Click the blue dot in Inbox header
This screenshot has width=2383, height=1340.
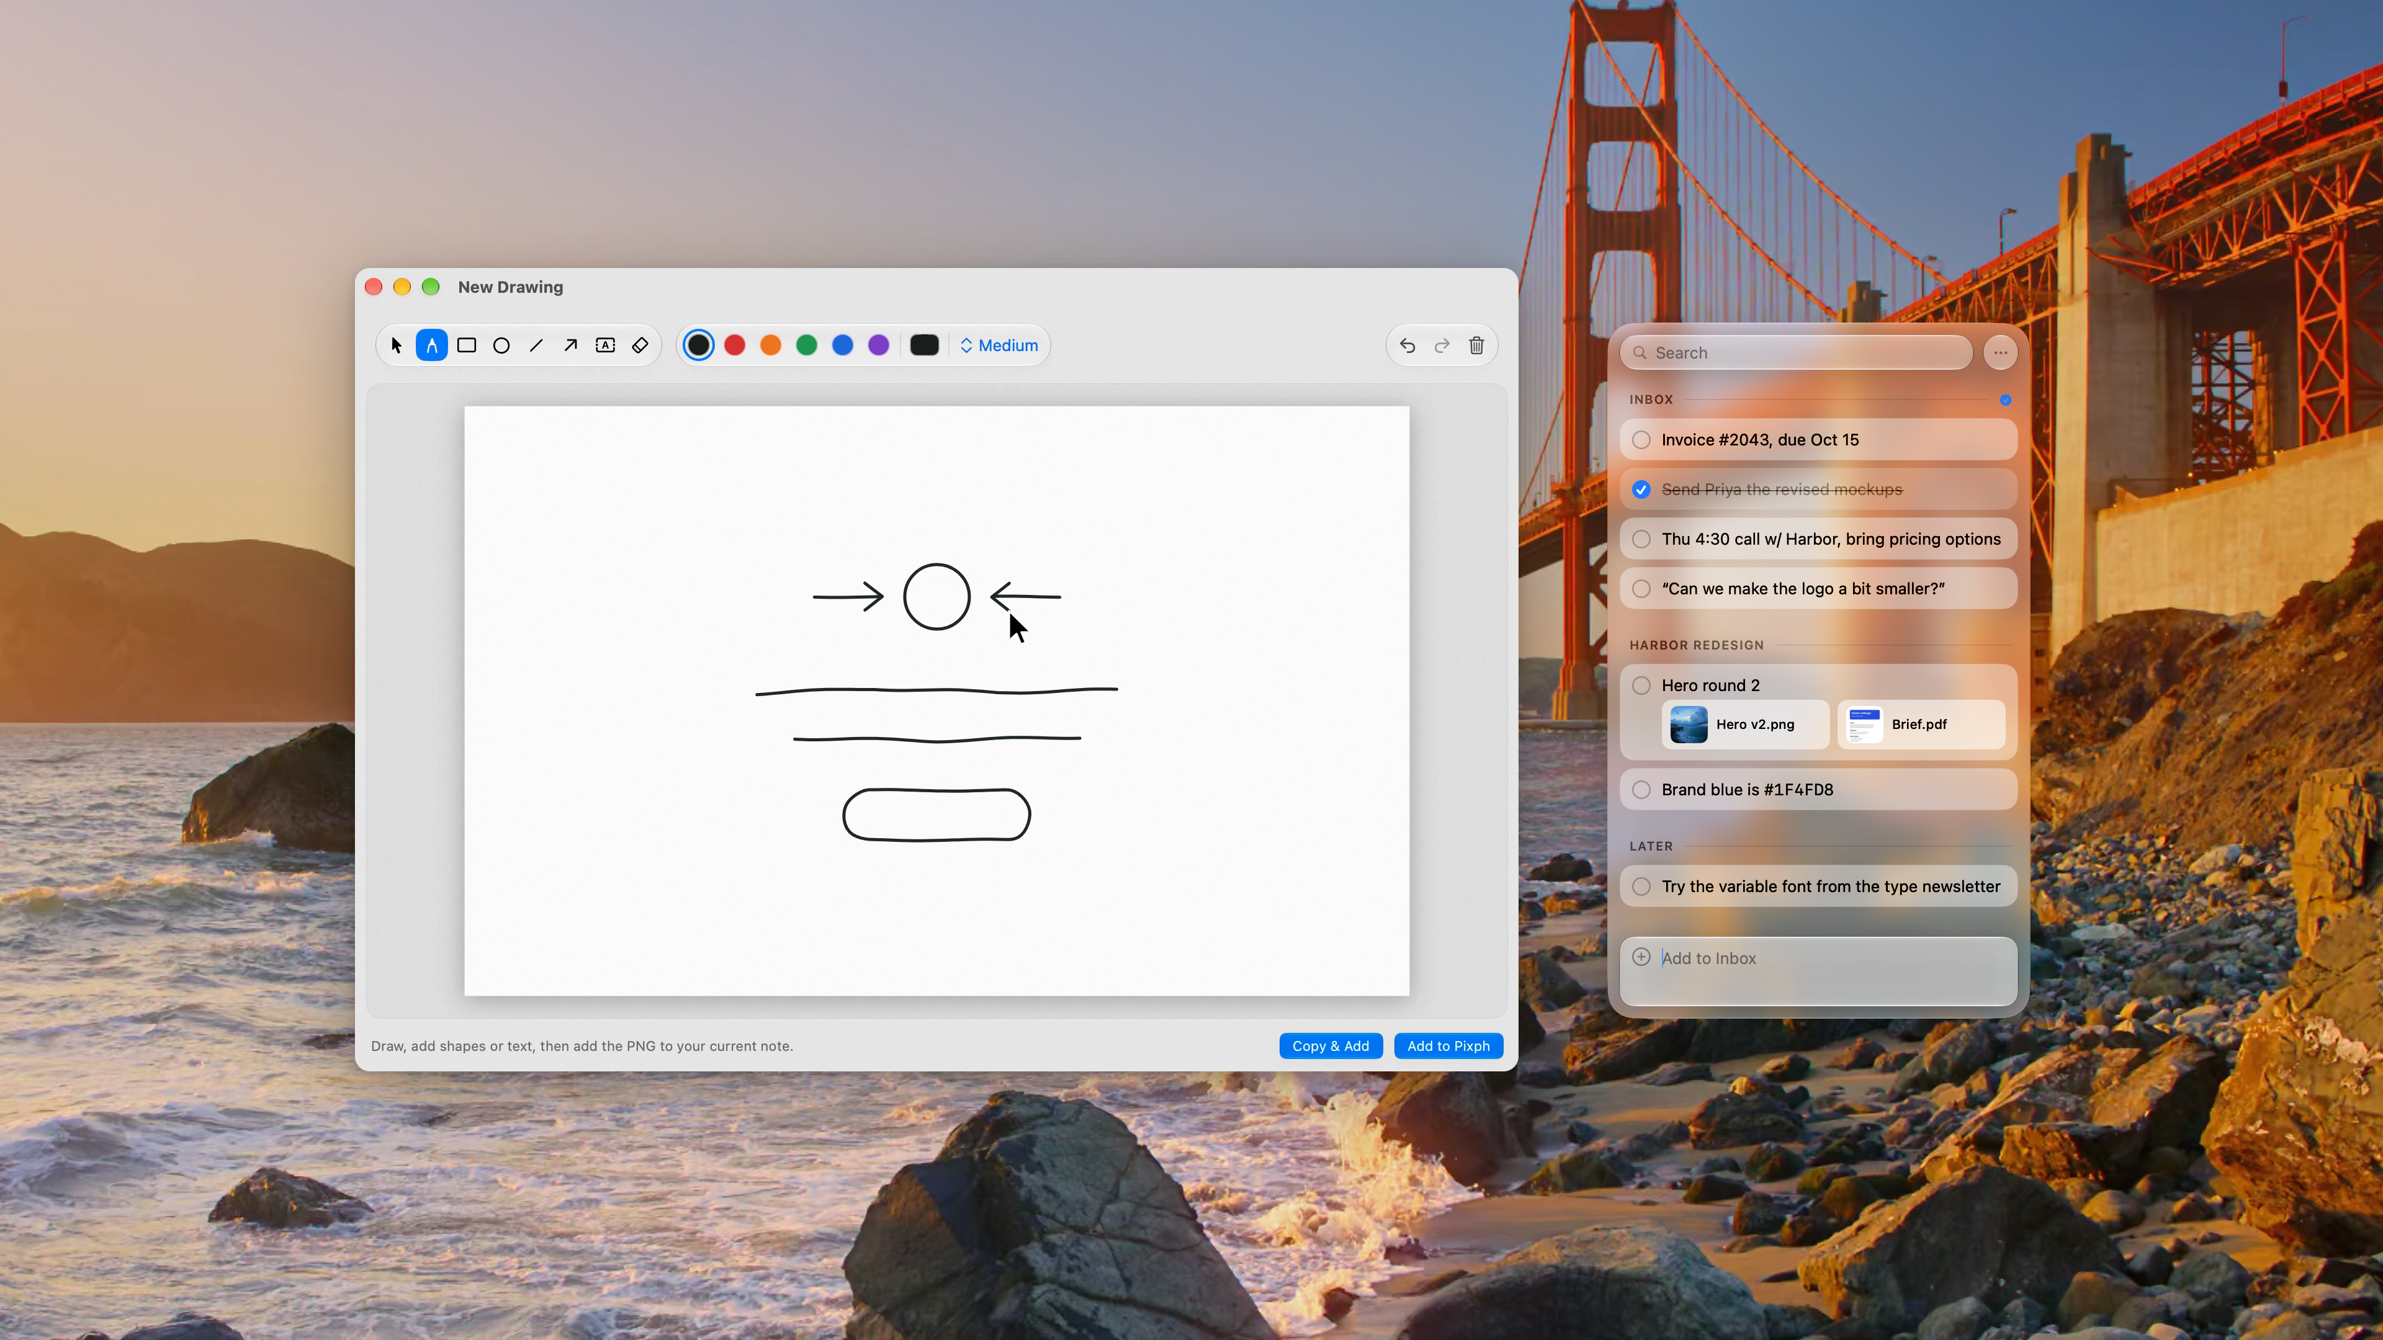click(2006, 400)
